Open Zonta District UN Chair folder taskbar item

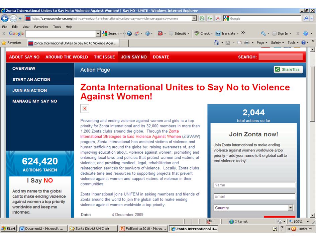pos(93,229)
